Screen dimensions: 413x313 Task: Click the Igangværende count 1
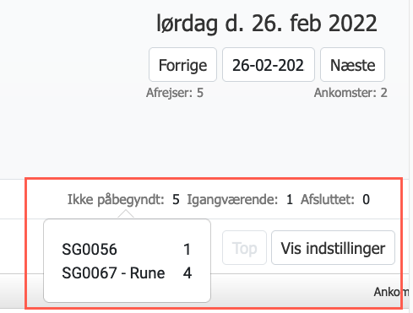(290, 200)
